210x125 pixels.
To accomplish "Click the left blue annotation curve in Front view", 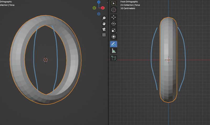I will tap(151, 59).
